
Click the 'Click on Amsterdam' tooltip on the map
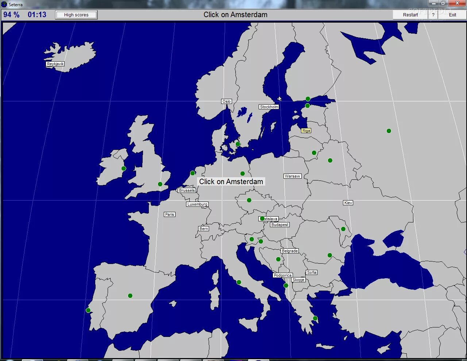231,182
